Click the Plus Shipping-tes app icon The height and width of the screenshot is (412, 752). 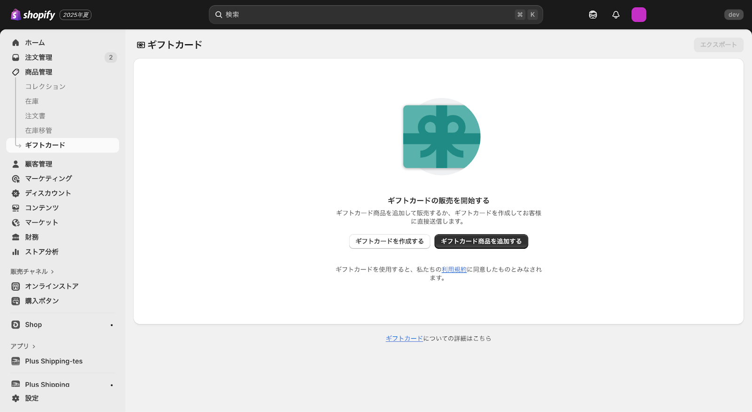point(16,361)
